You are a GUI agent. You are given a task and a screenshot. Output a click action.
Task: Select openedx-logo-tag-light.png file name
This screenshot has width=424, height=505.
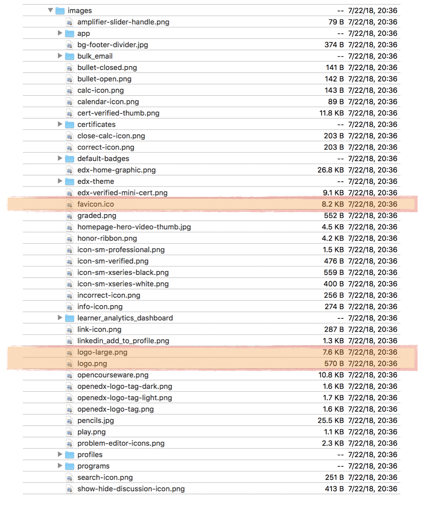[125, 398]
